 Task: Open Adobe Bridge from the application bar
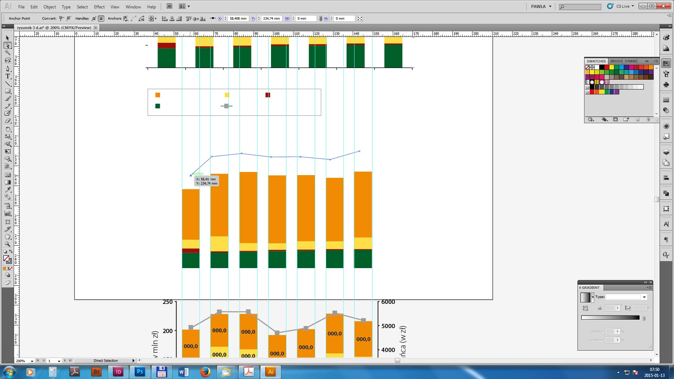pos(170,6)
